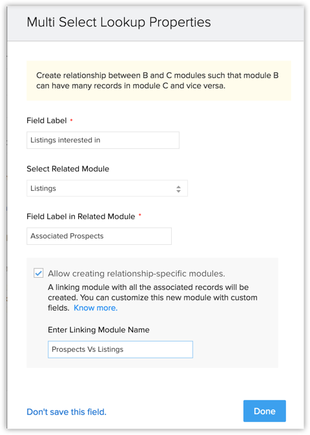
Task: Click into the 'Associated Prospects' text box
Action: pos(99,236)
